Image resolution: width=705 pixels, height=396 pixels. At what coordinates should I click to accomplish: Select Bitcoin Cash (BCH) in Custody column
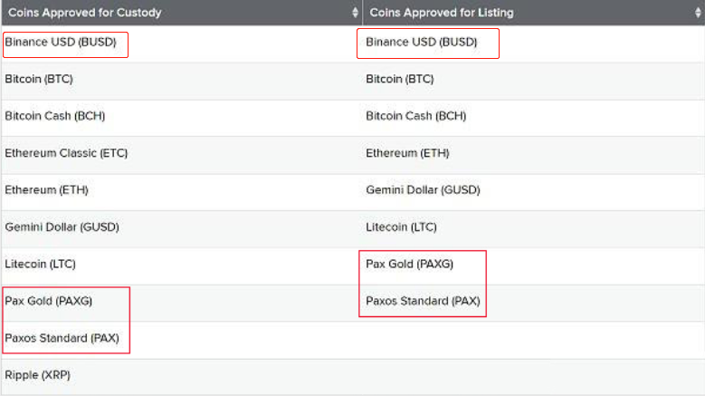(x=55, y=116)
